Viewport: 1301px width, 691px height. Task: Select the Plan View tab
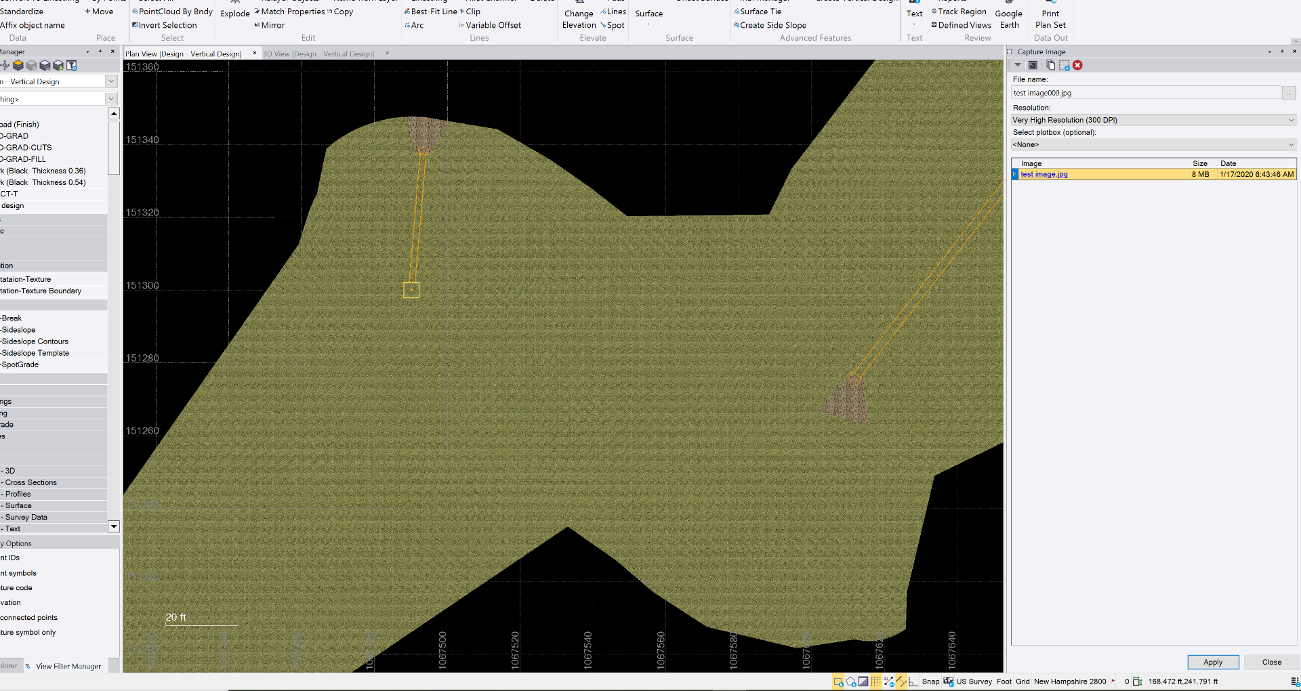click(183, 54)
